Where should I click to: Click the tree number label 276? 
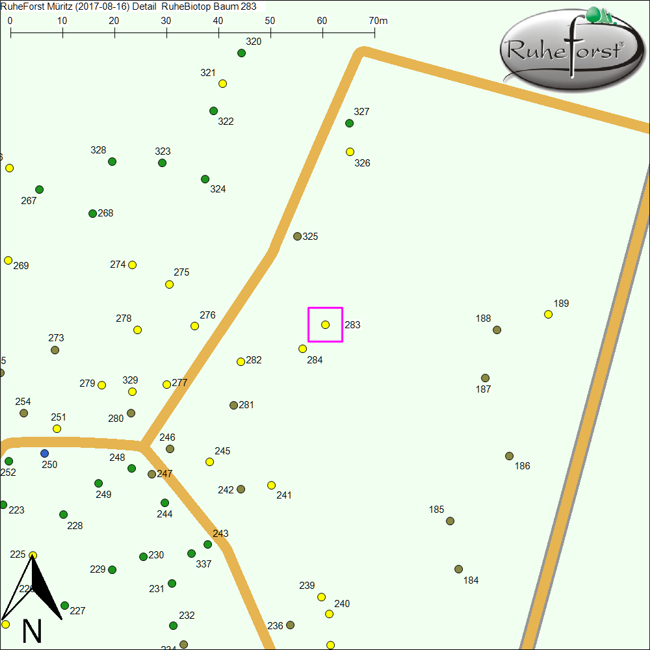[207, 315]
